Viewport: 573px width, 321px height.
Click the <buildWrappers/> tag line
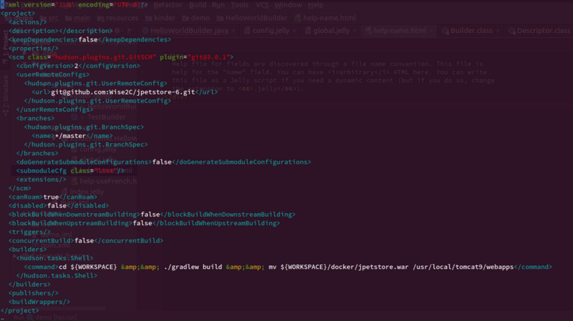point(39,302)
